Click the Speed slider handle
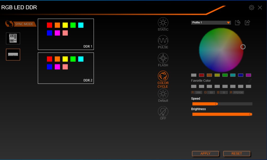267x160 pixels. [217, 104]
